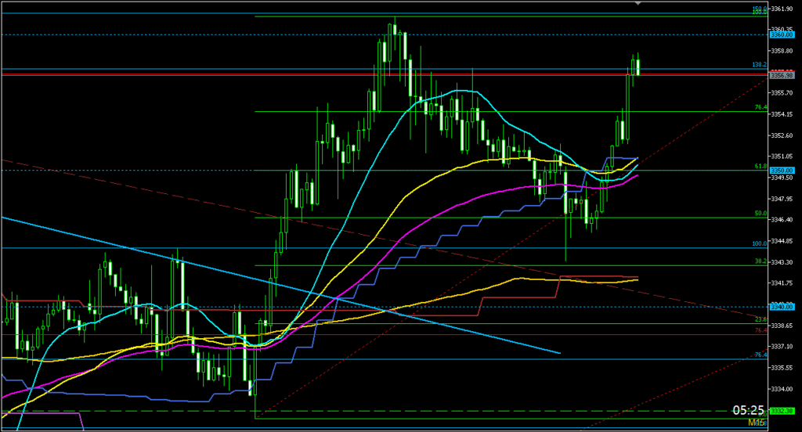Select the 138.2 blue Fibonacci level label
This screenshot has width=802, height=432.
click(x=760, y=65)
